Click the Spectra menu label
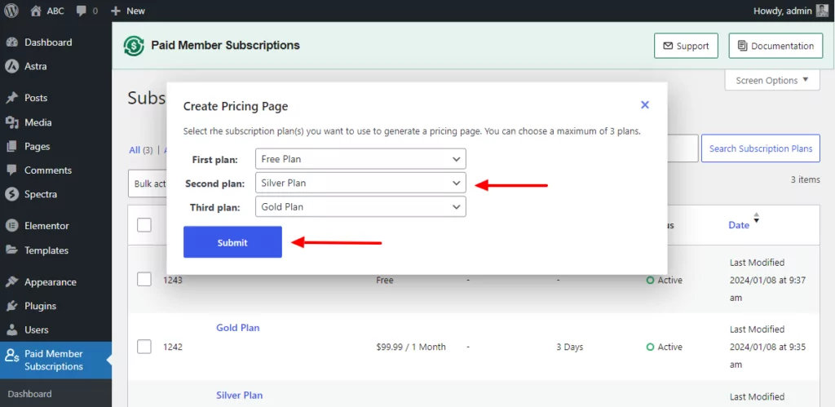Viewport: 835px width, 407px height. click(x=41, y=194)
